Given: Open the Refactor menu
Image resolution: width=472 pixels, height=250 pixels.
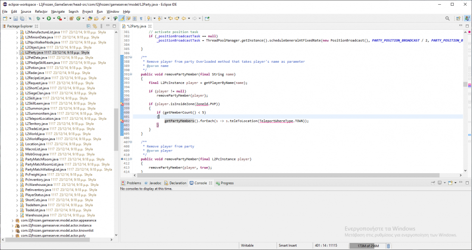Looking at the screenshot, I should click(x=41, y=11).
